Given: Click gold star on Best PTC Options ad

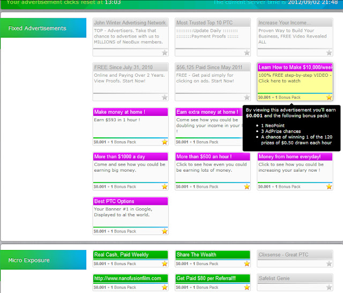Looking at the screenshot, I should coord(165,231).
